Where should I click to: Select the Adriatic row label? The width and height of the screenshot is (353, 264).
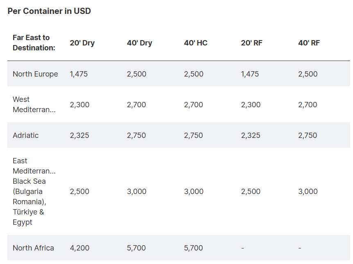tap(26, 135)
